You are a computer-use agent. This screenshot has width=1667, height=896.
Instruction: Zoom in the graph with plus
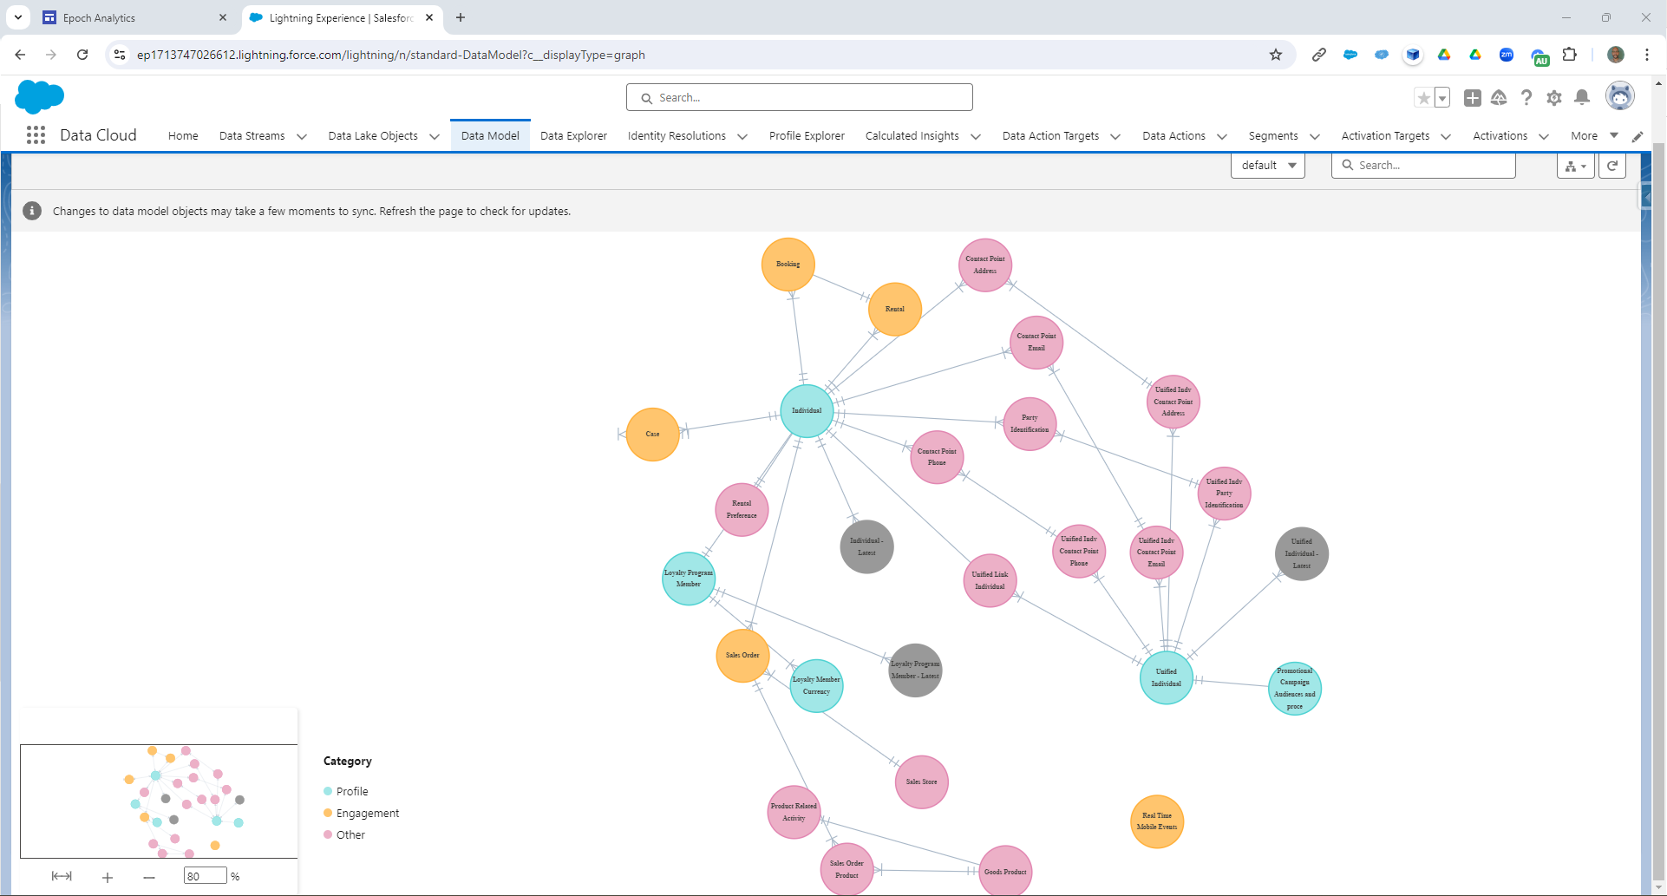[x=108, y=877]
